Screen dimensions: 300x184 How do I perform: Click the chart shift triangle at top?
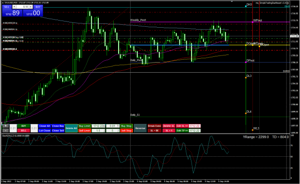(232, 1)
